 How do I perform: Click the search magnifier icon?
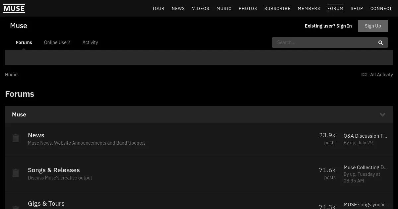click(x=380, y=42)
